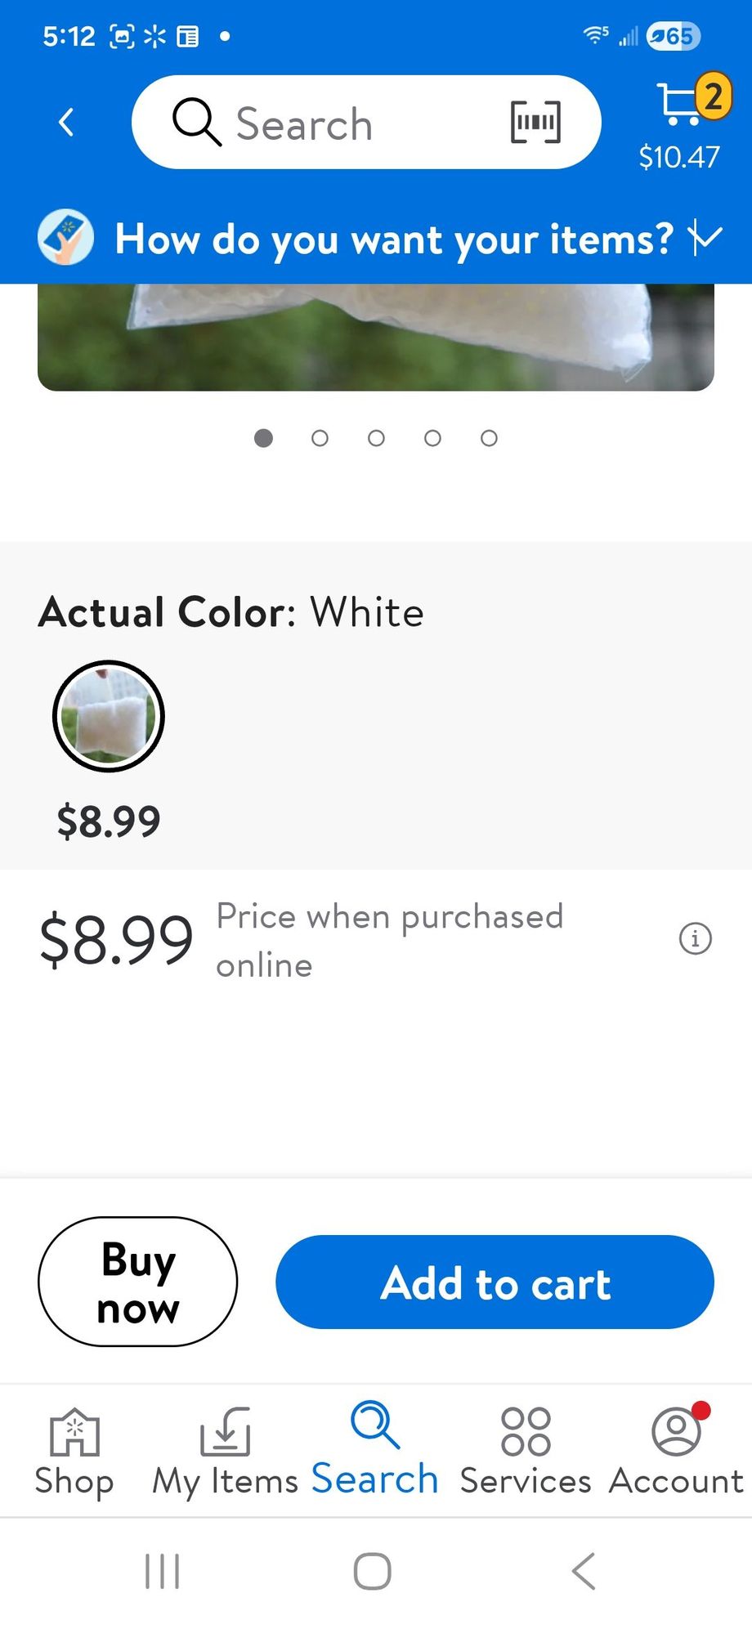The width and height of the screenshot is (752, 1629).
Task: Tap the magnifying glass in search bar
Action: pyautogui.click(x=196, y=123)
